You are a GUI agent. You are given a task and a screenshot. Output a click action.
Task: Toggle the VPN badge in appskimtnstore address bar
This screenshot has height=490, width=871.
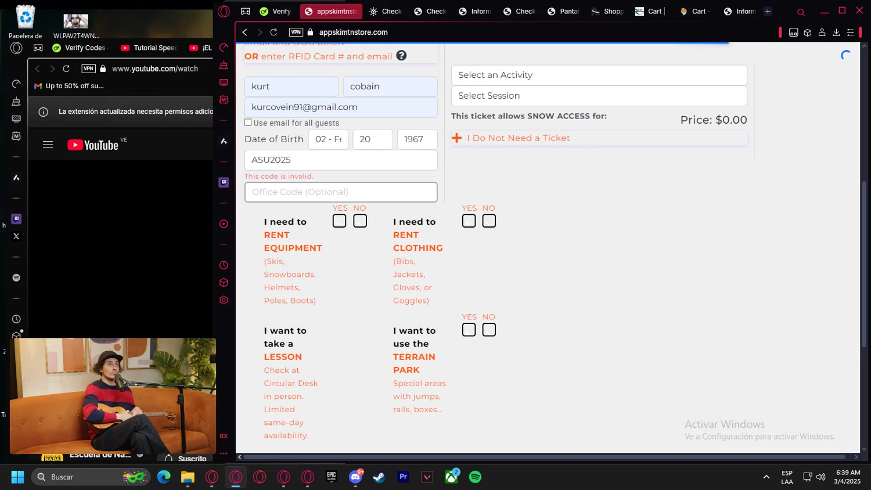click(296, 33)
